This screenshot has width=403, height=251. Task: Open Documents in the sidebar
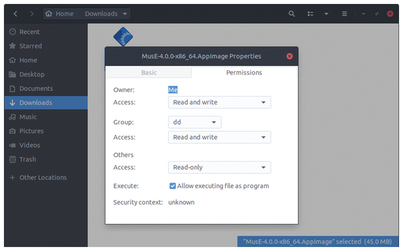(46, 89)
